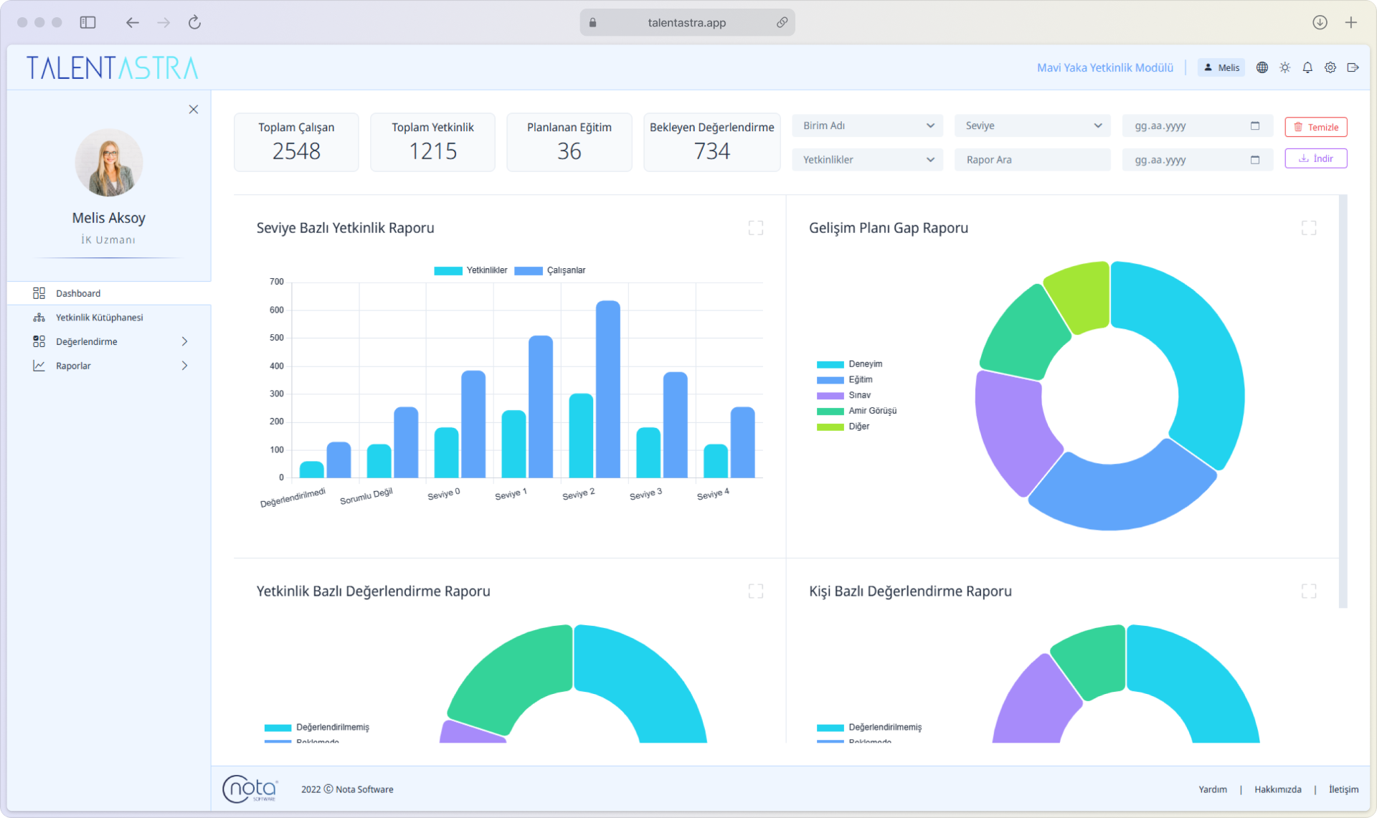Viewport: 1377px width, 818px height.
Task: Maximize Kişi Bazlı Değerlendirme Raporu chart
Action: point(1308,591)
